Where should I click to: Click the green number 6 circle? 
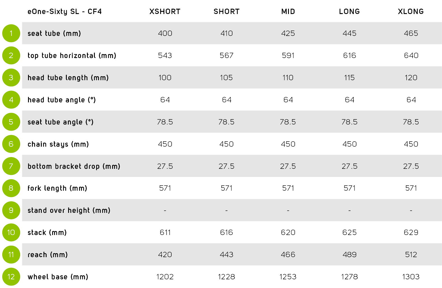click(11, 144)
